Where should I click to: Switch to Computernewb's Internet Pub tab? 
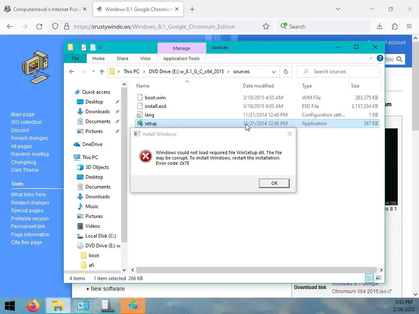click(46, 9)
